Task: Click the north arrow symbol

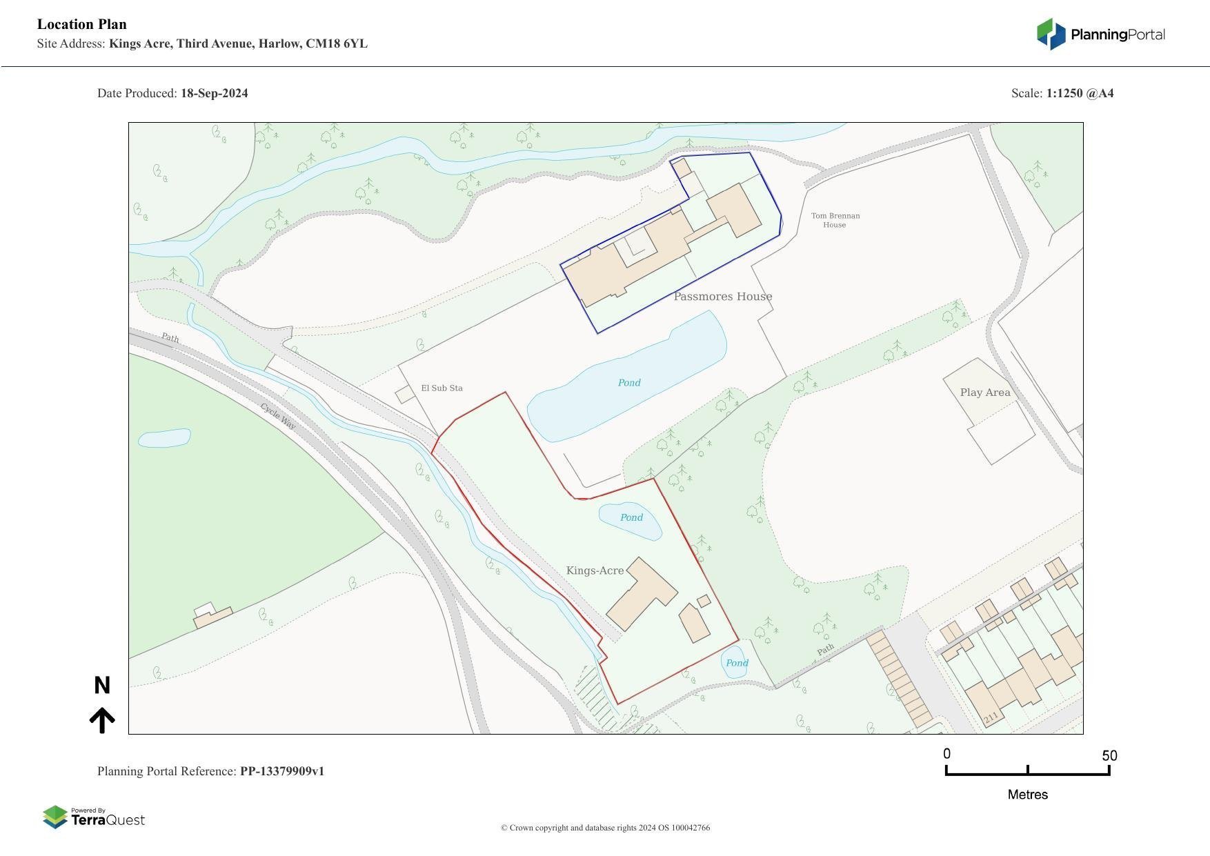Action: [102, 719]
